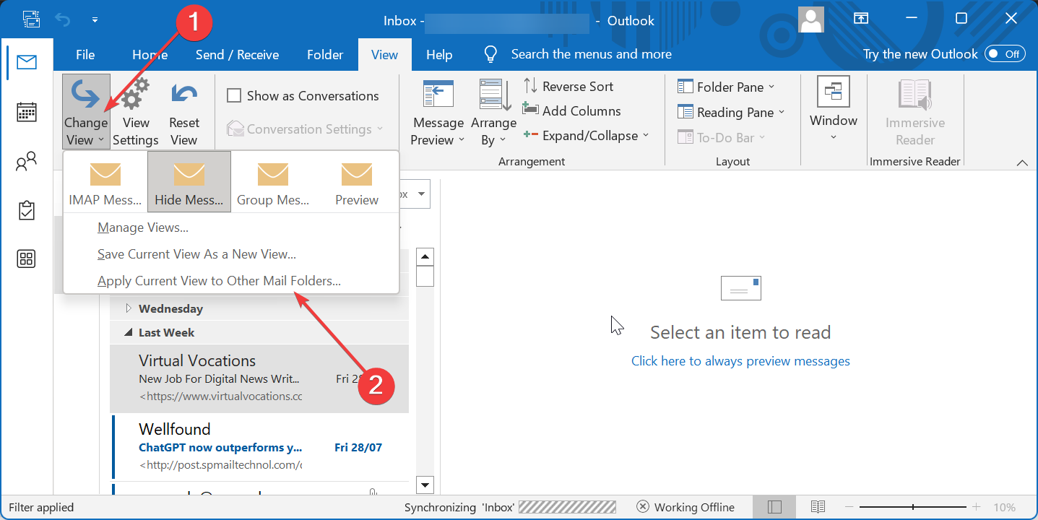The width and height of the screenshot is (1038, 520).
Task: Open the Folder tab
Action: click(x=325, y=55)
